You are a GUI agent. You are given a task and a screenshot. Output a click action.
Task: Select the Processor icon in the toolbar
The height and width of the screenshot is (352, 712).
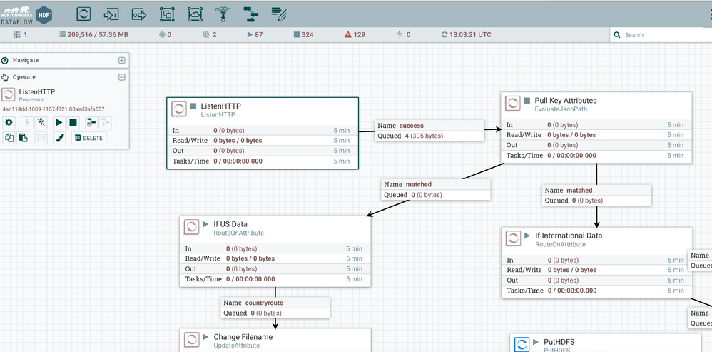(83, 14)
